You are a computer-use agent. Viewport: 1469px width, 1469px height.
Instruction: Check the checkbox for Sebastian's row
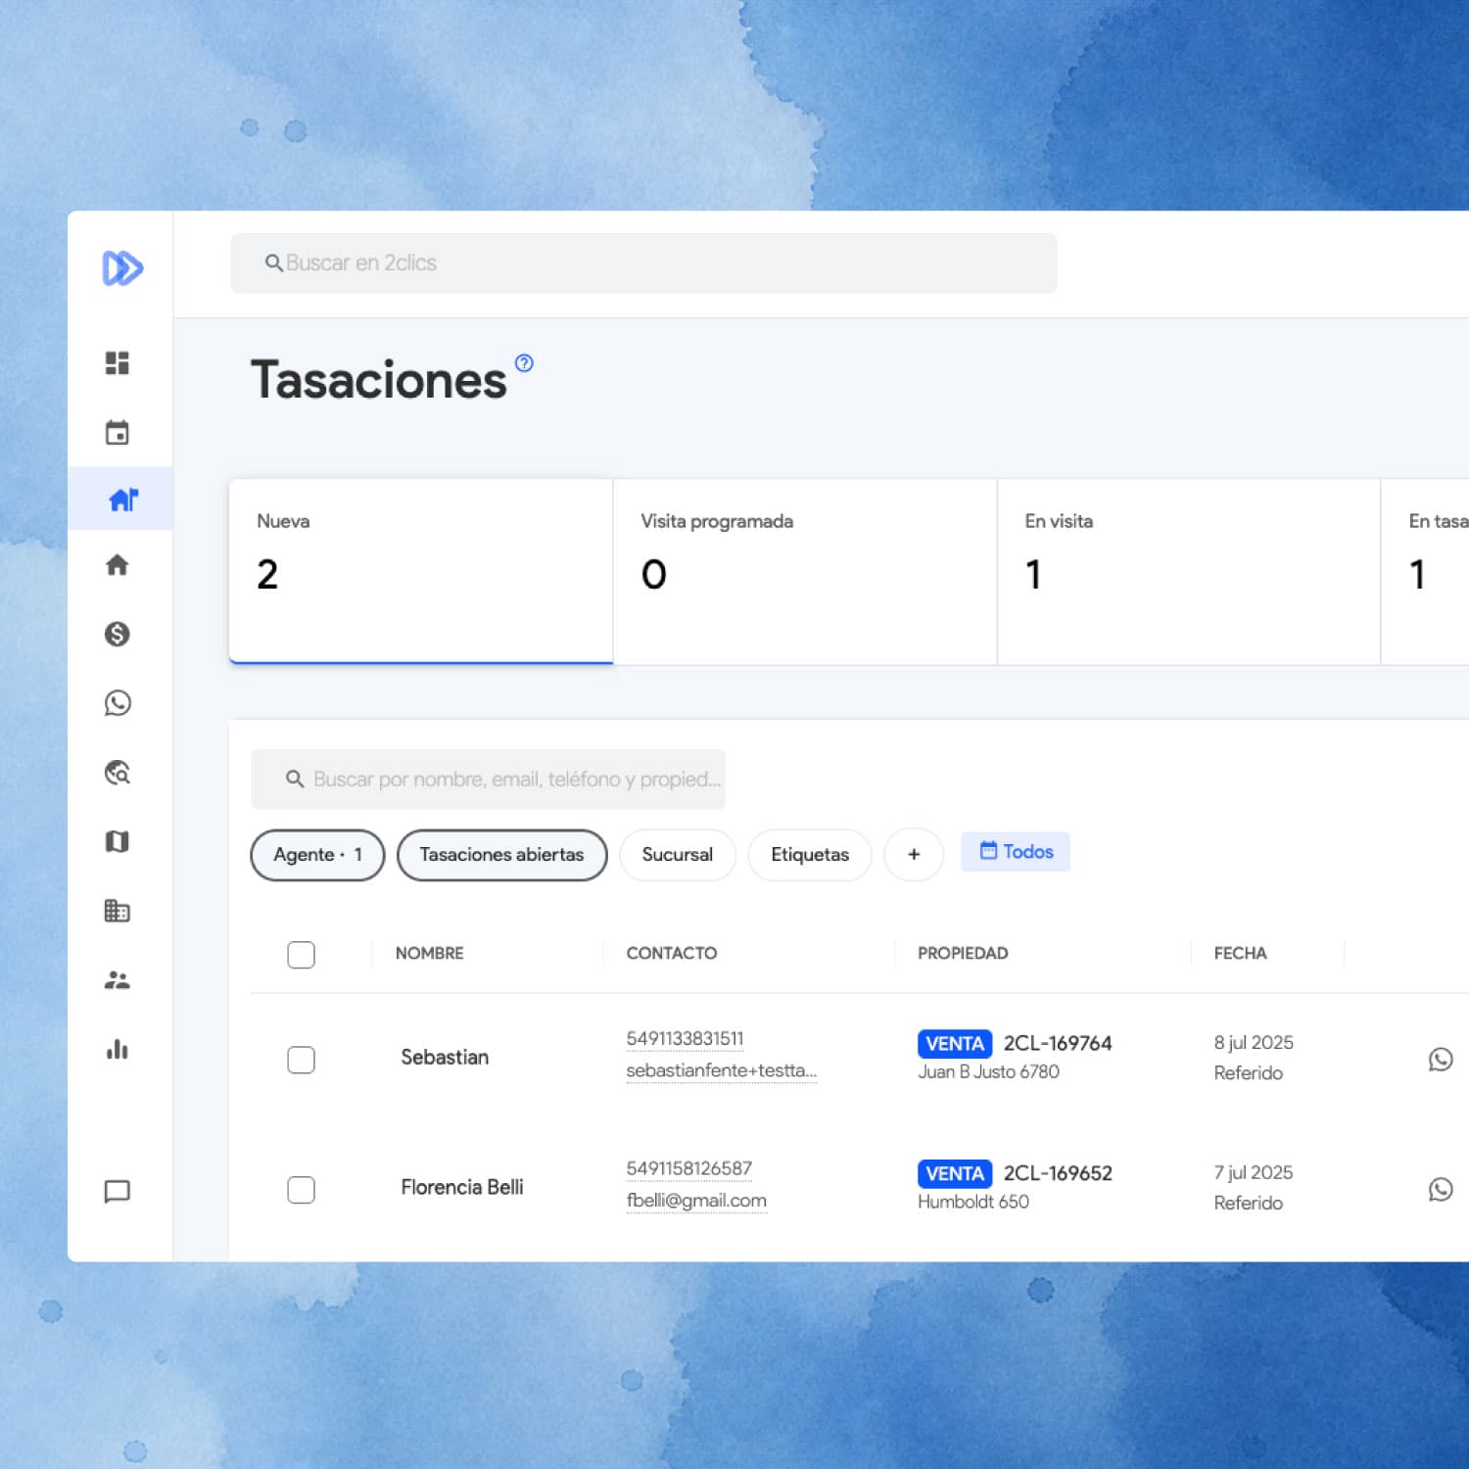coord(301,1060)
